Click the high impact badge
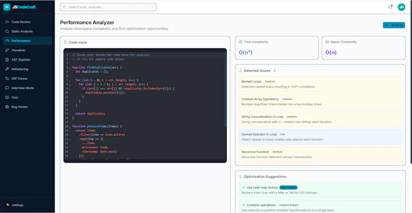The height and width of the screenshot is (213, 412). point(288,187)
